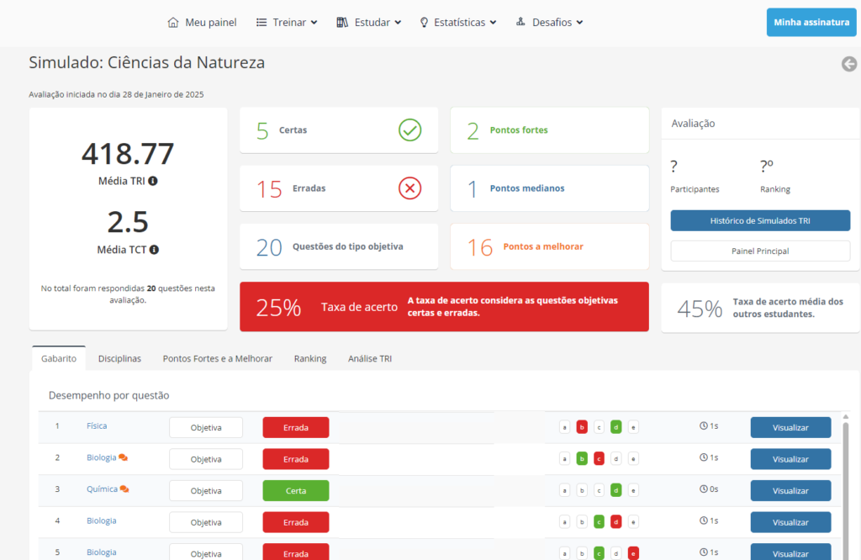Switch to the Disciplinas tab
Image resolution: width=861 pixels, height=560 pixels.
tap(119, 358)
